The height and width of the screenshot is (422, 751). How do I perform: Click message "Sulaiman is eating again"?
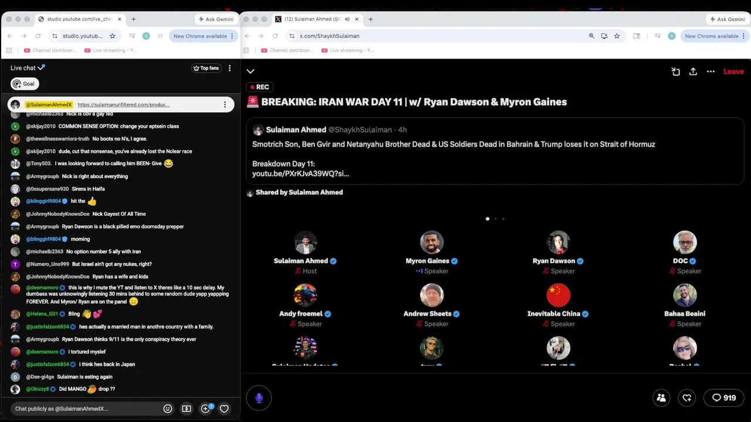point(84,377)
